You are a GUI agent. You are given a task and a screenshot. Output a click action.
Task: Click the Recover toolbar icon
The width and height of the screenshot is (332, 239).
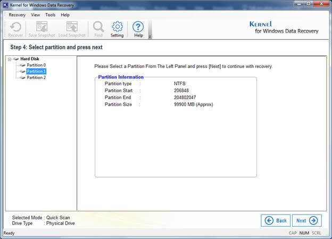[15, 29]
